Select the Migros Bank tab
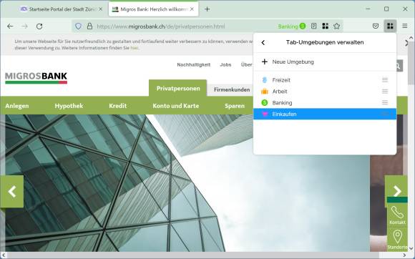 (153, 9)
